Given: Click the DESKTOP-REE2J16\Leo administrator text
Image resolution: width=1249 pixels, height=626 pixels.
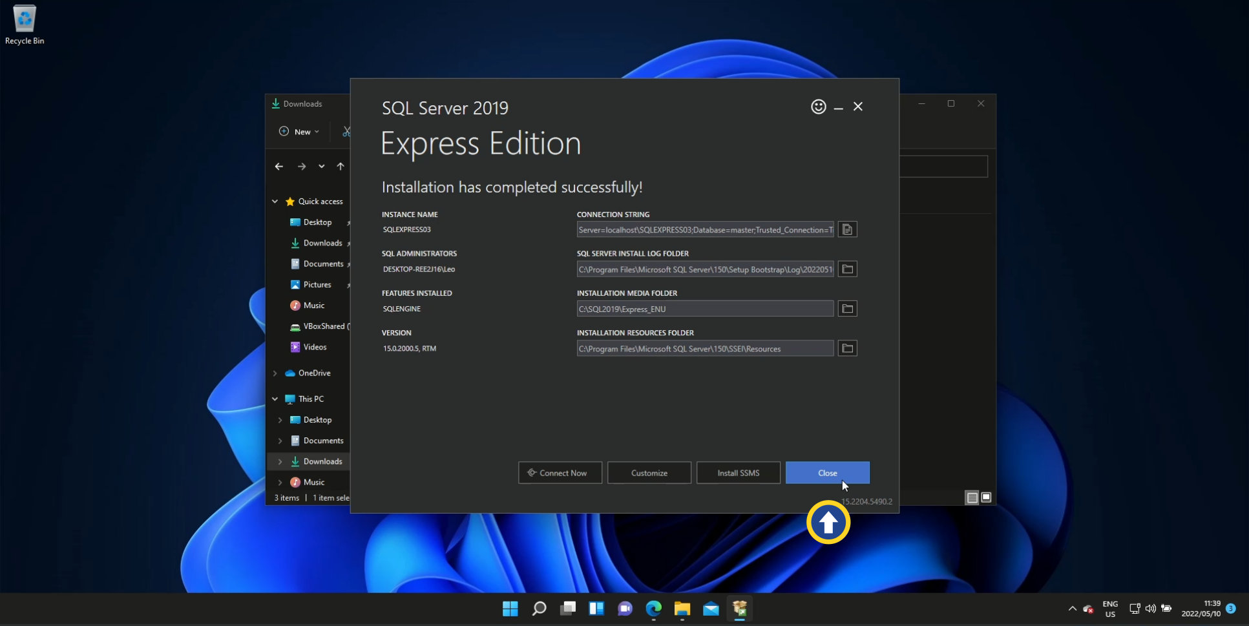Looking at the screenshot, I should (x=419, y=269).
